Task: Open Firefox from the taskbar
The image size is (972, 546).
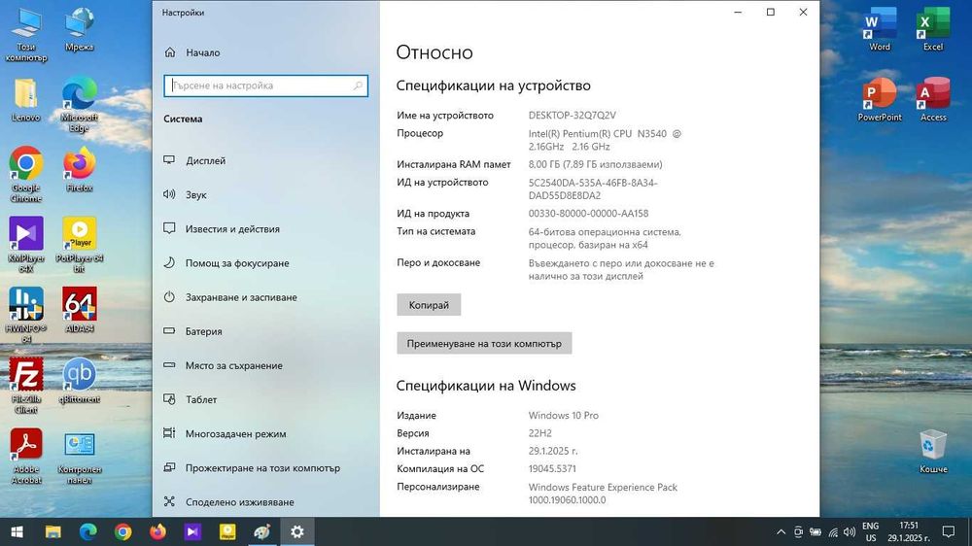Action: coord(158,531)
